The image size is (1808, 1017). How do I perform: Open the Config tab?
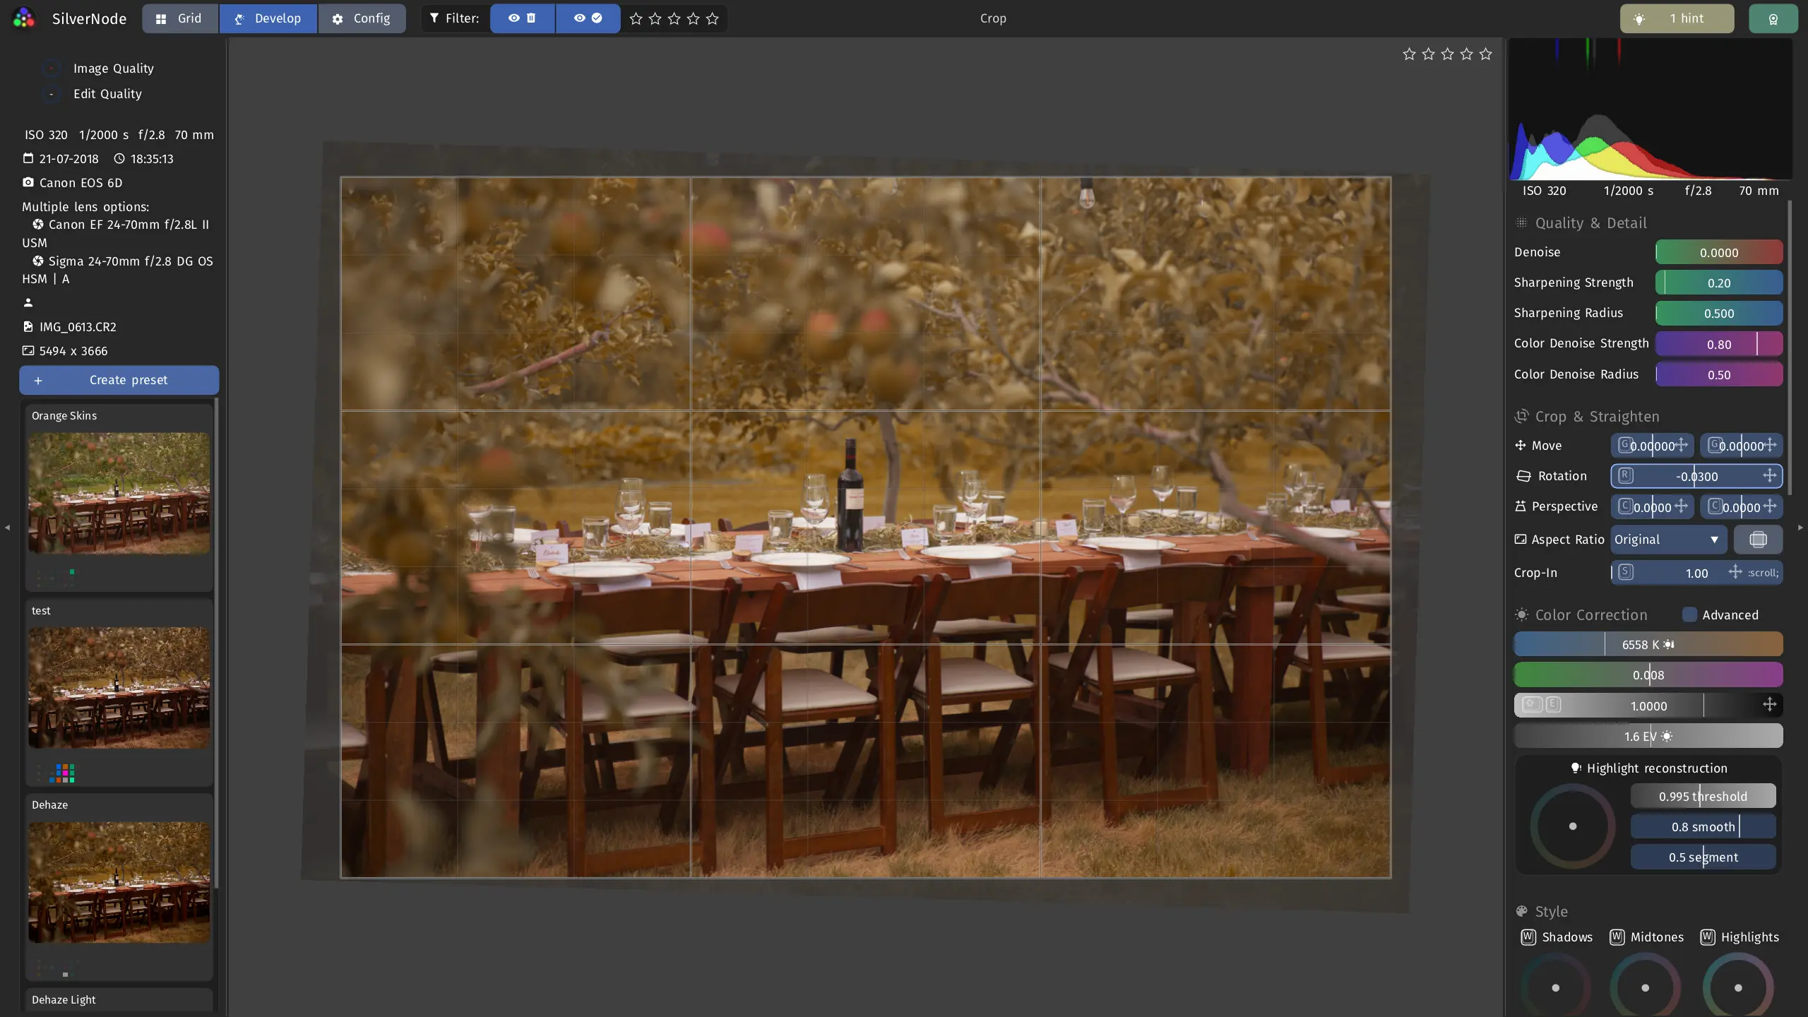(x=362, y=18)
